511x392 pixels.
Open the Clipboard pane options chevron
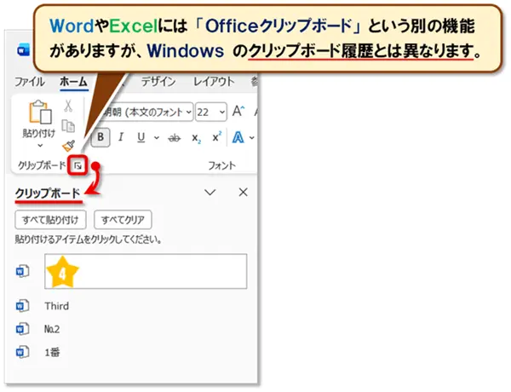click(x=210, y=193)
